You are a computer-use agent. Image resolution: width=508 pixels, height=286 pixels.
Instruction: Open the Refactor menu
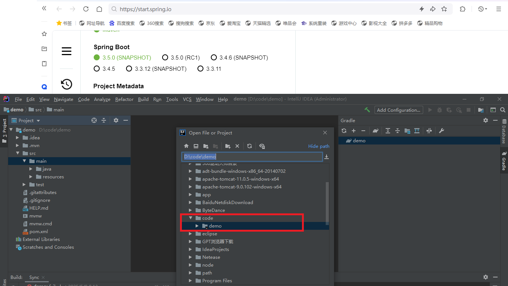(x=124, y=99)
